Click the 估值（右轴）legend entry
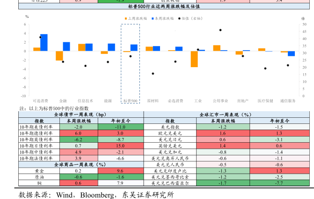 point(190,18)
